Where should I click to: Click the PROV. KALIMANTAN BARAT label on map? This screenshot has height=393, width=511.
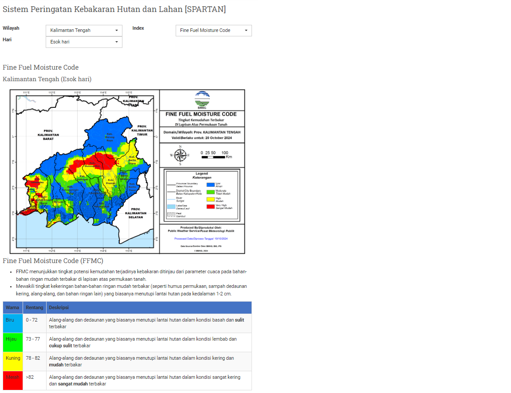pos(48,135)
